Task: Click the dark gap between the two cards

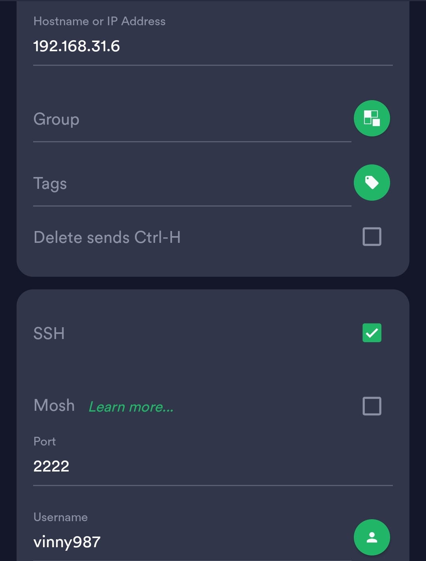Action: [213, 283]
